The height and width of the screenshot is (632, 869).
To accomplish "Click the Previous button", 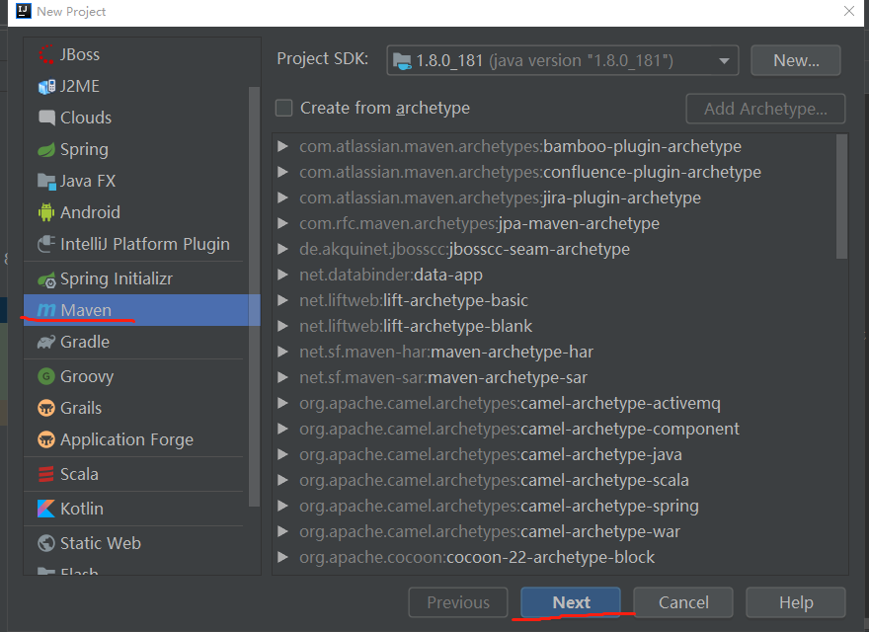I will coord(458,602).
